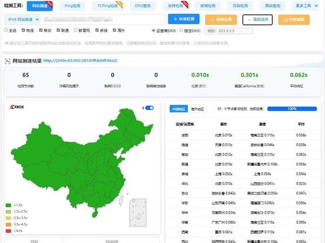Click the South China Sea inset map
Screen dimensions: 325x243
tap(138, 213)
